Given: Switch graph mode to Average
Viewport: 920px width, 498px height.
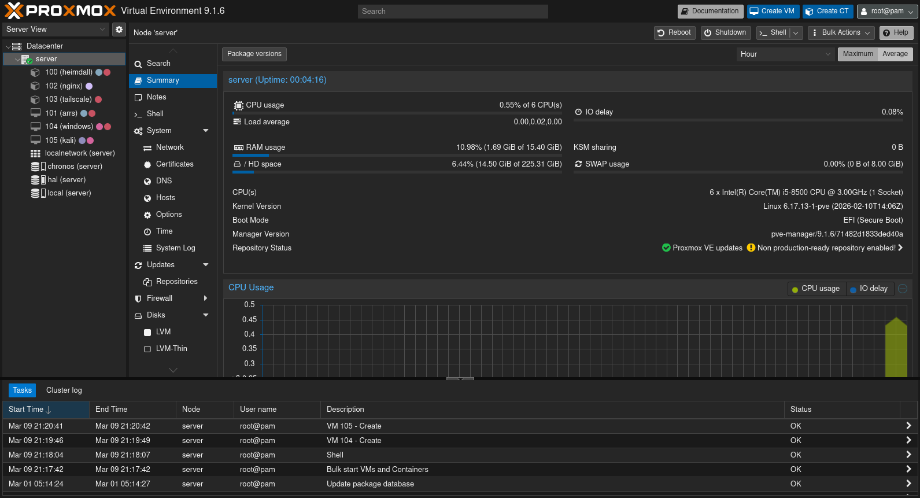Looking at the screenshot, I should coord(895,54).
